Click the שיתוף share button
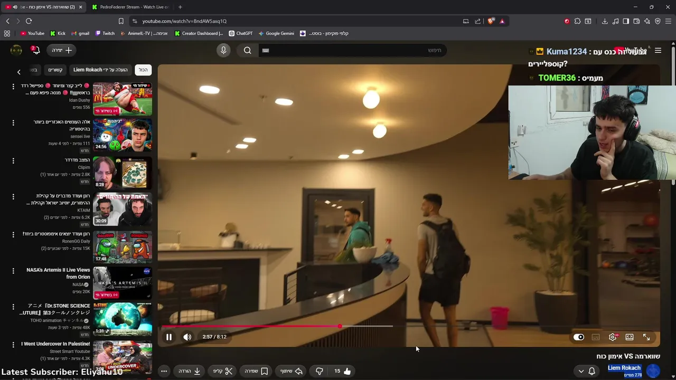 point(292,371)
